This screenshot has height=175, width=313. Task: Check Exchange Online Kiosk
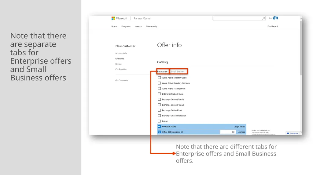159,110
